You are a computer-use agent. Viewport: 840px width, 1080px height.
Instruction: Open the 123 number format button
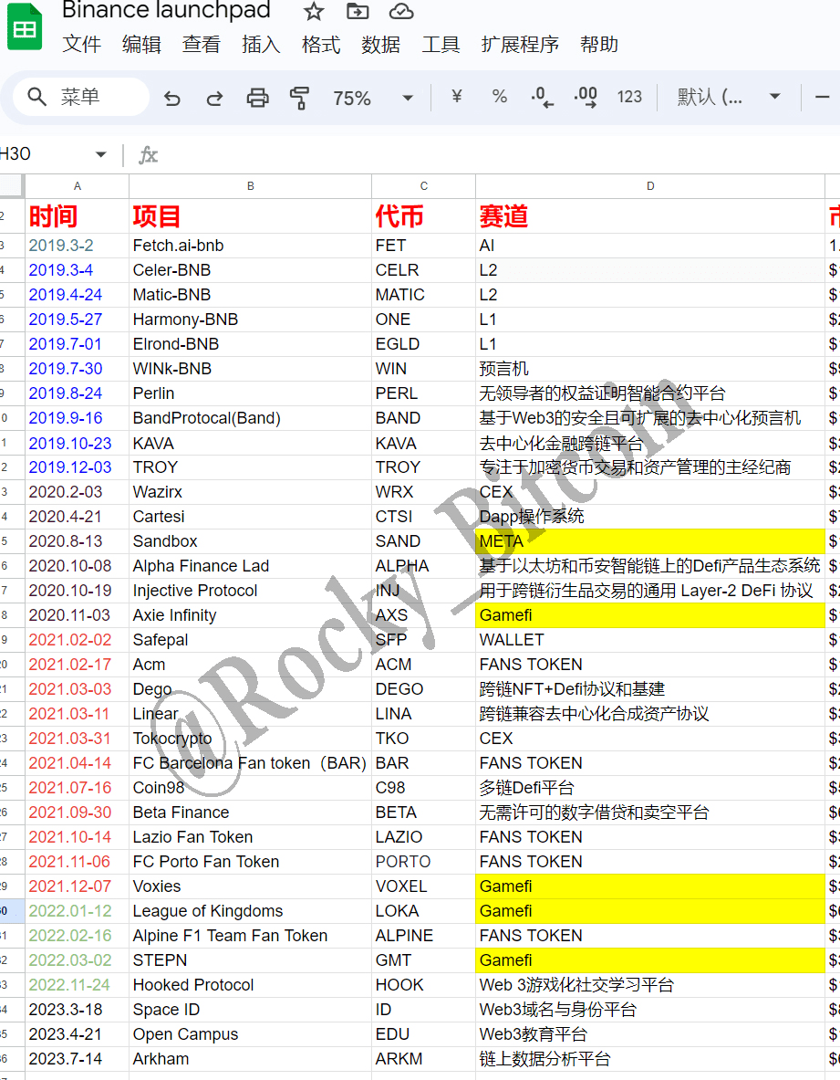(629, 97)
